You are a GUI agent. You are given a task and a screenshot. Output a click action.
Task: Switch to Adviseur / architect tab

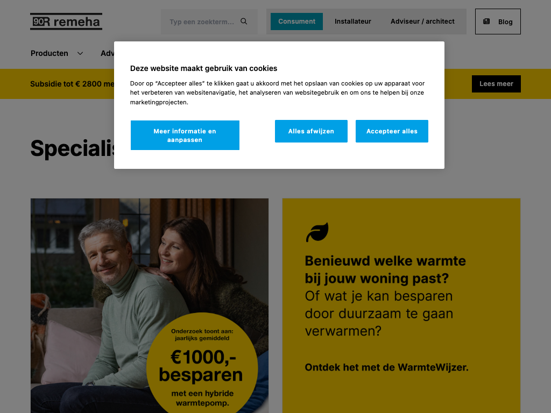click(x=422, y=22)
